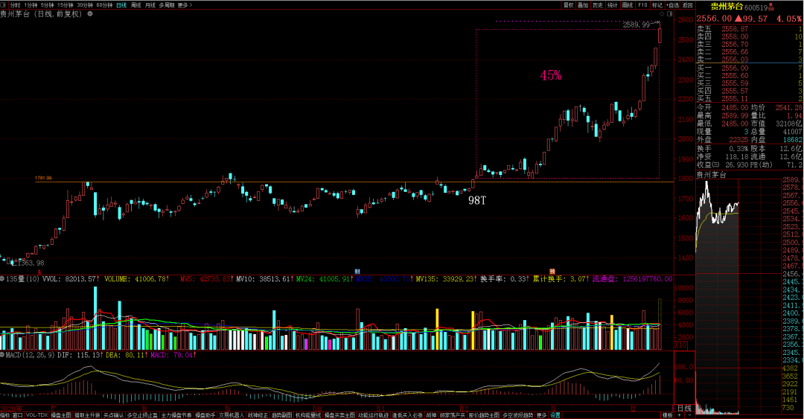The width and height of the screenshot is (804, 419).
Task: Switch to the 30分钟 period
Action: [x=85, y=5]
